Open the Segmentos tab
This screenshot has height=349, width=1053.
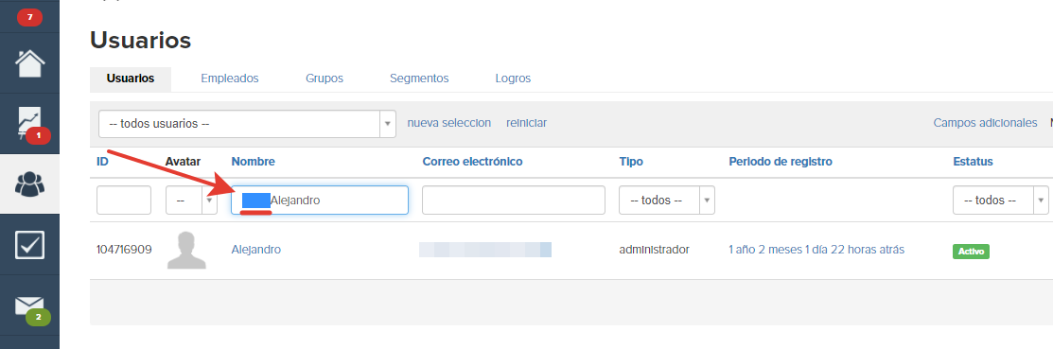point(419,79)
